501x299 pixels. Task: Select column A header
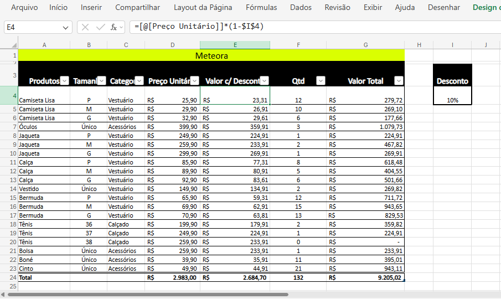point(44,45)
